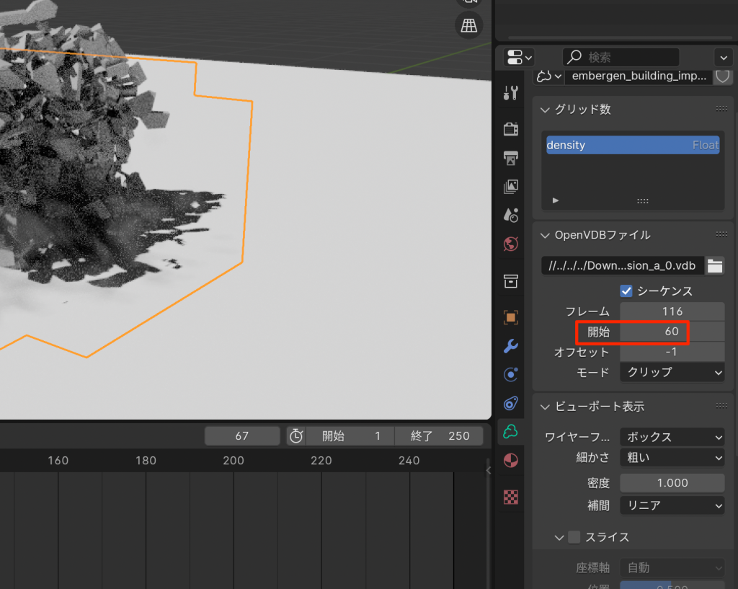Switch to Output properties tab

pos(511,158)
